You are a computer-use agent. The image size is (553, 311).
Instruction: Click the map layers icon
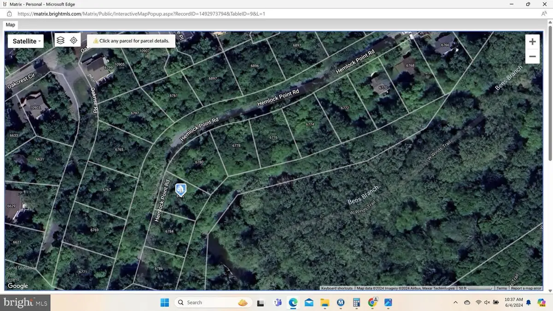[x=60, y=41]
